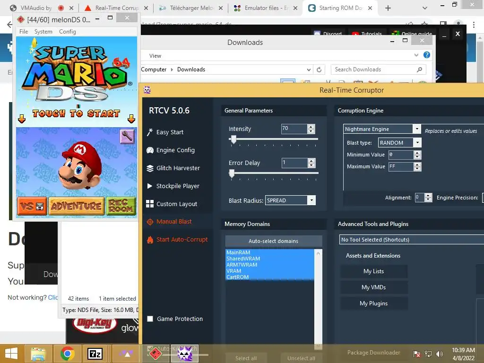
Task: Open the Chrome three-dot menu
Action: 474,25
